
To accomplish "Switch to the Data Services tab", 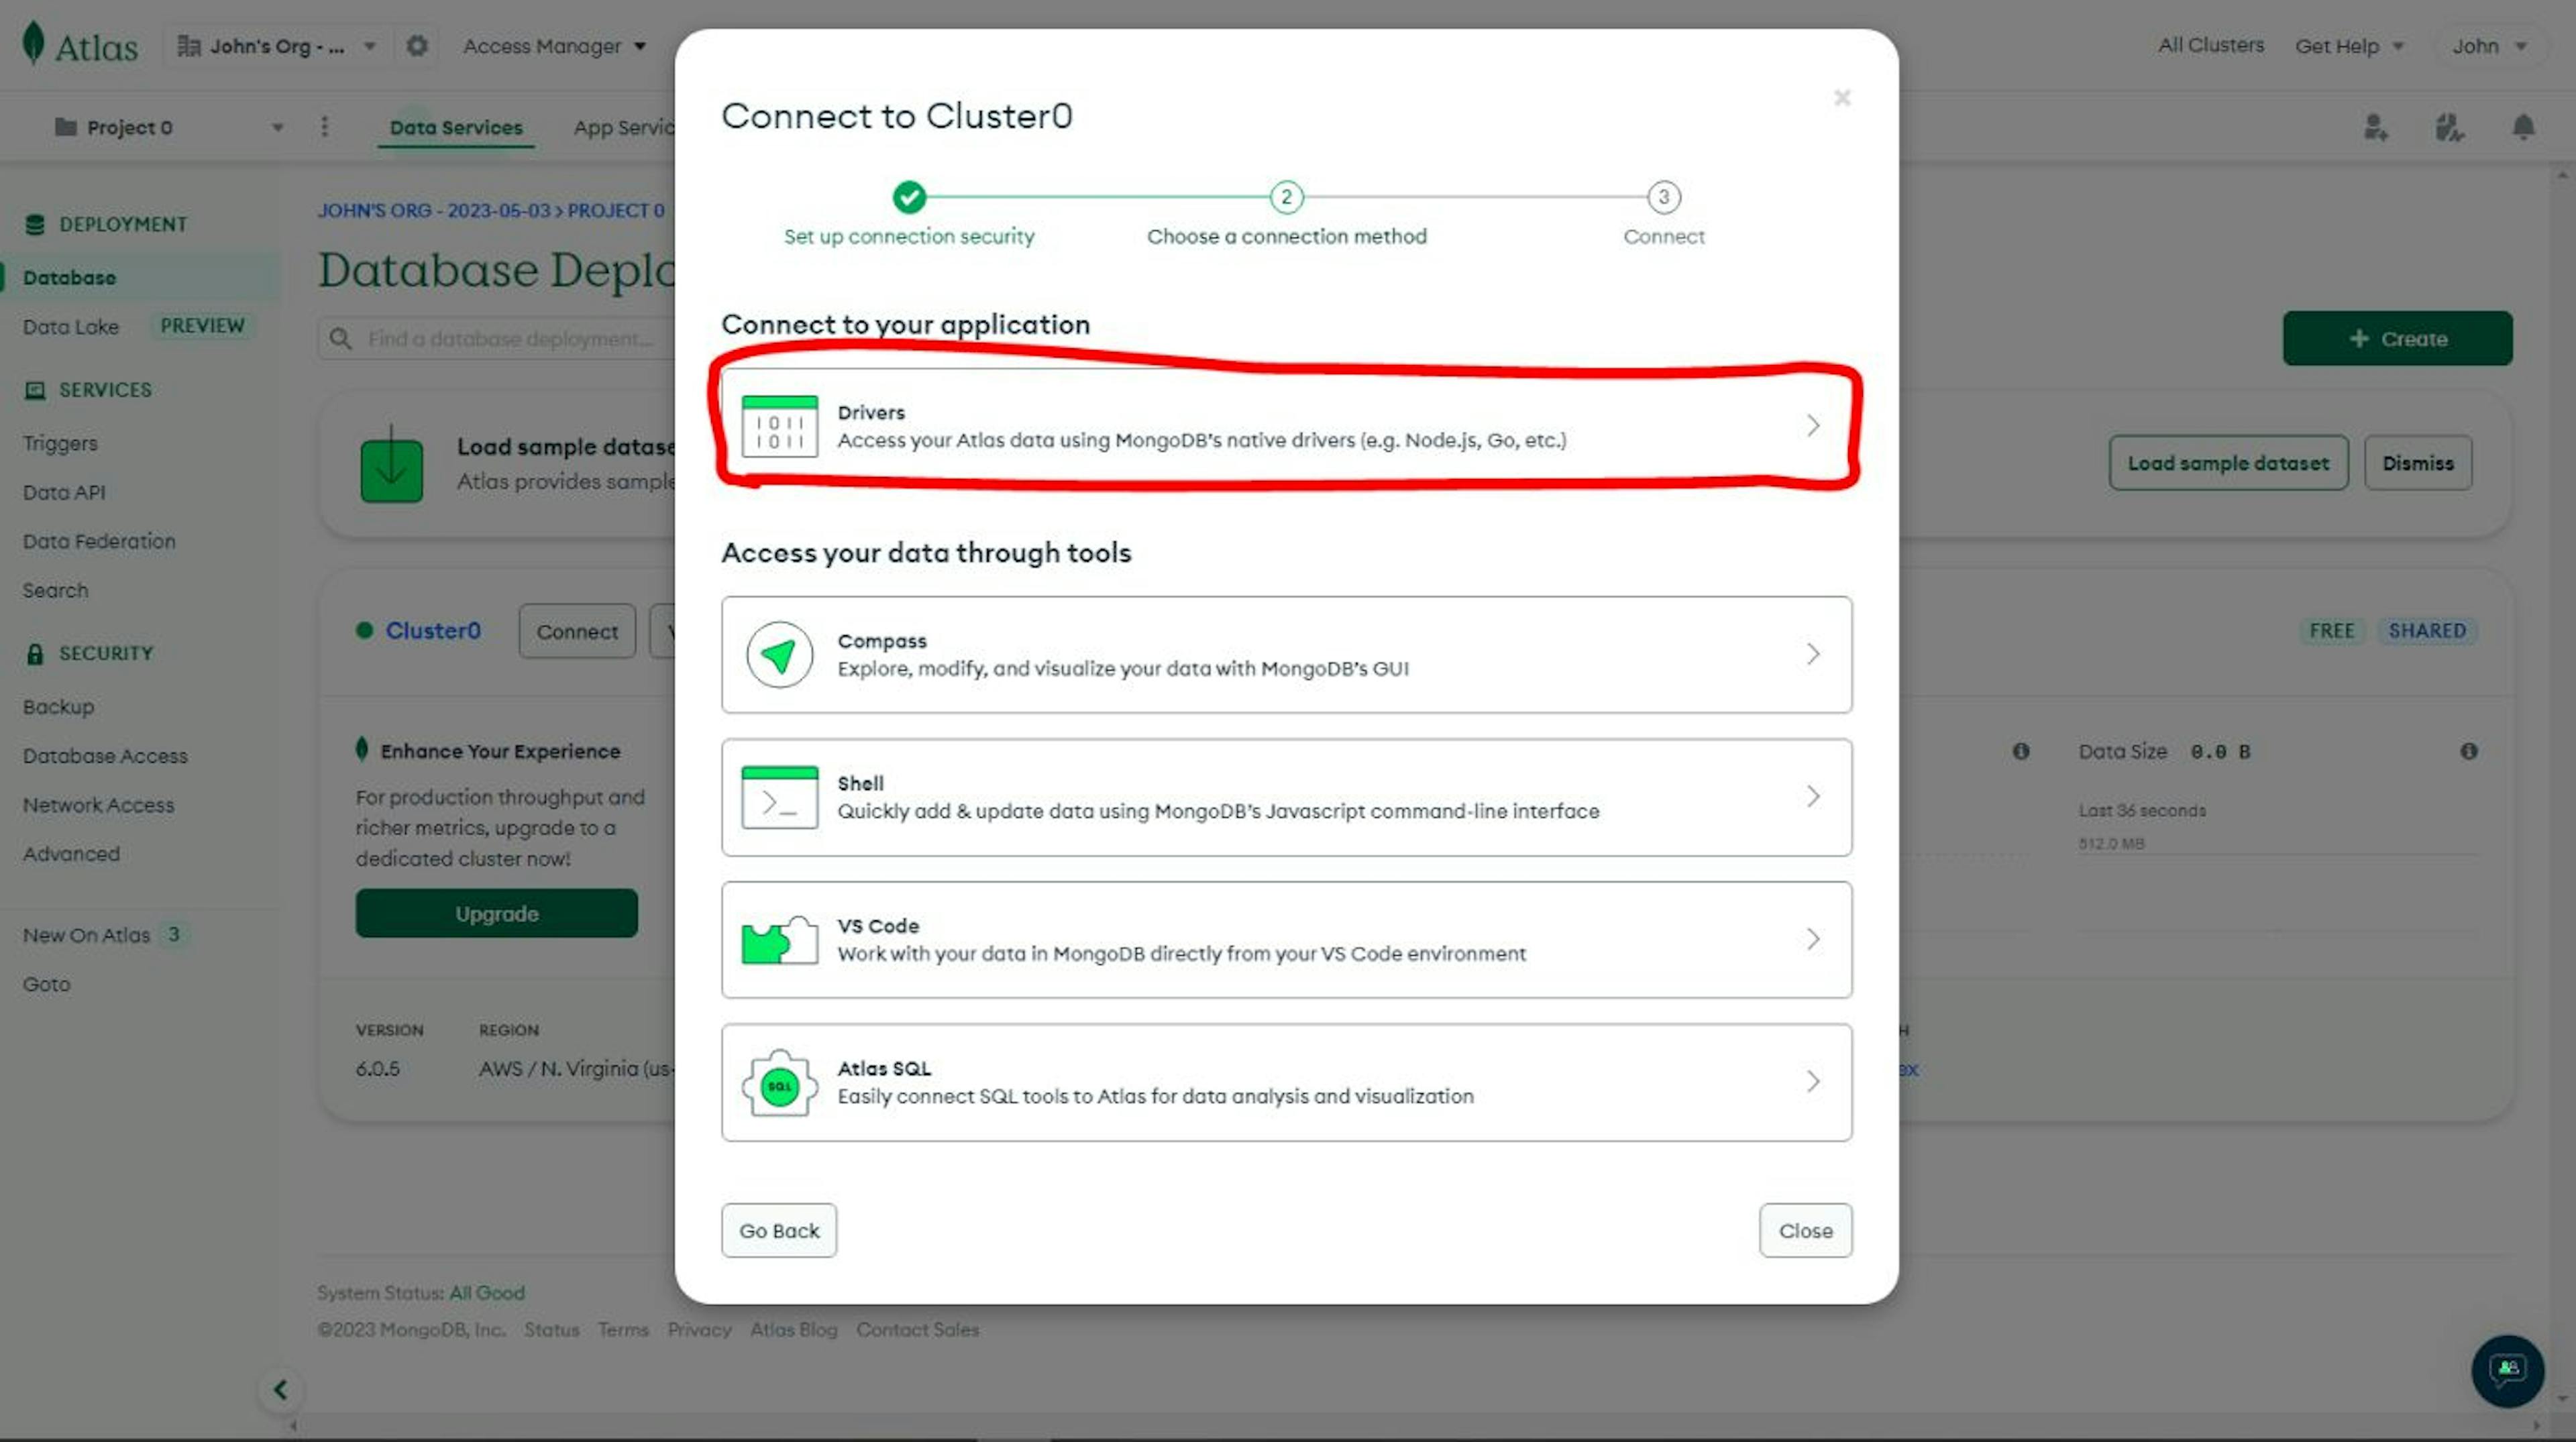I will [x=456, y=127].
